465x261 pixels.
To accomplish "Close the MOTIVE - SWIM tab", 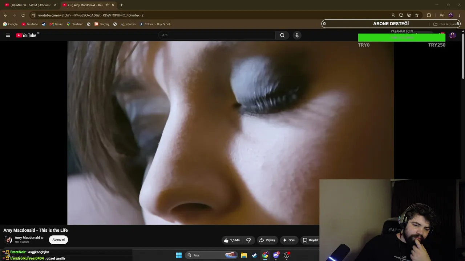I will point(55,5).
